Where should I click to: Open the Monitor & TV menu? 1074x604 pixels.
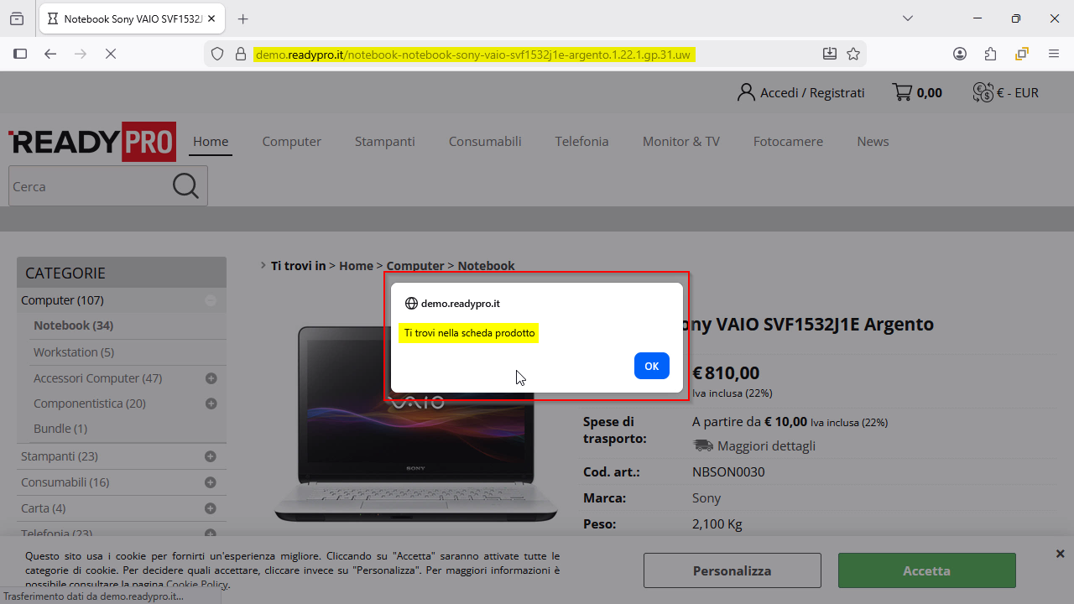point(680,141)
